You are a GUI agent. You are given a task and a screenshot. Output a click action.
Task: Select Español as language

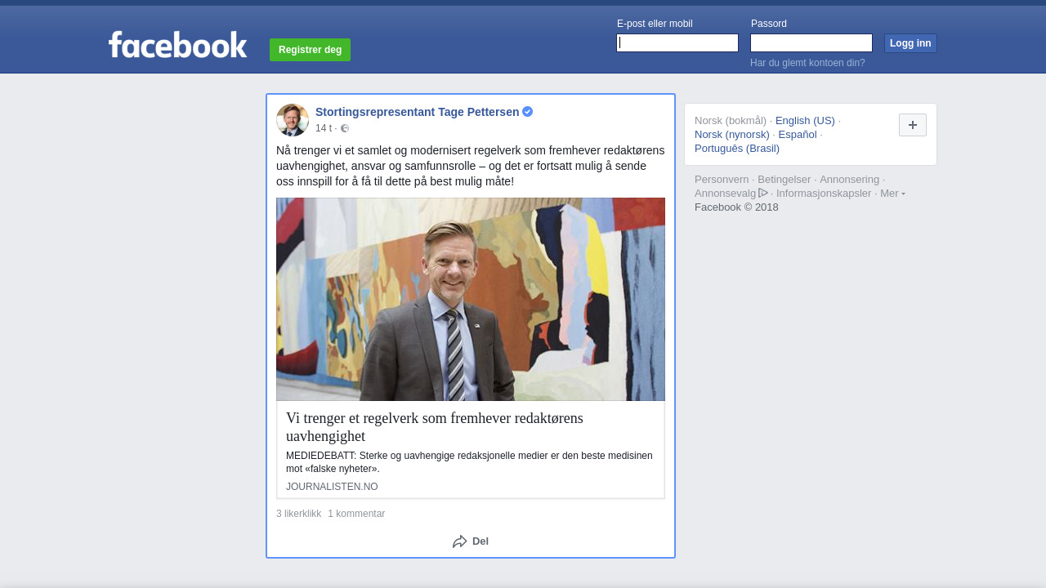pos(797,134)
